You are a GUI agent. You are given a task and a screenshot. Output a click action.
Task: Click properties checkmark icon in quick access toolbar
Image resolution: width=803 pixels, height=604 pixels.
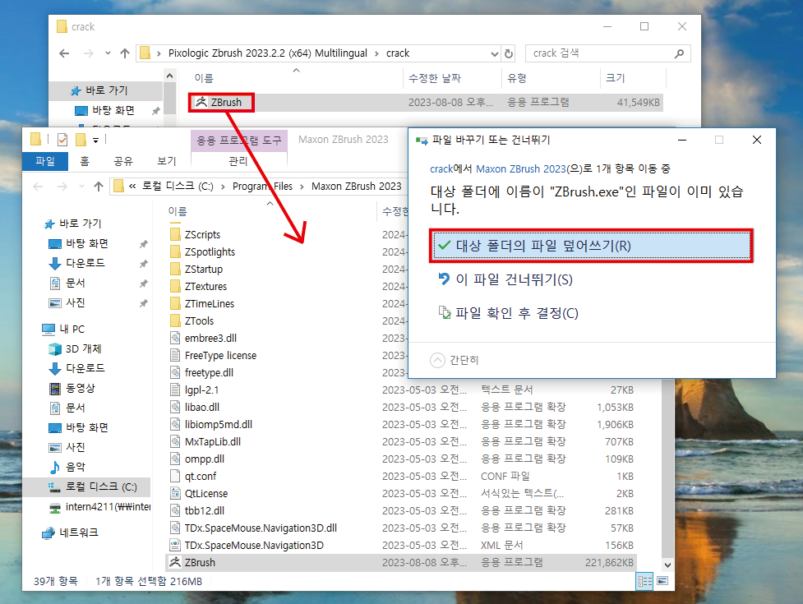[x=62, y=139]
